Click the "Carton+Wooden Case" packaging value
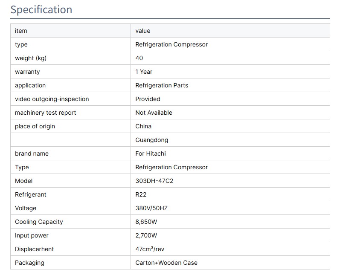This screenshot has width=337, height=278. pyautogui.click(x=166, y=263)
